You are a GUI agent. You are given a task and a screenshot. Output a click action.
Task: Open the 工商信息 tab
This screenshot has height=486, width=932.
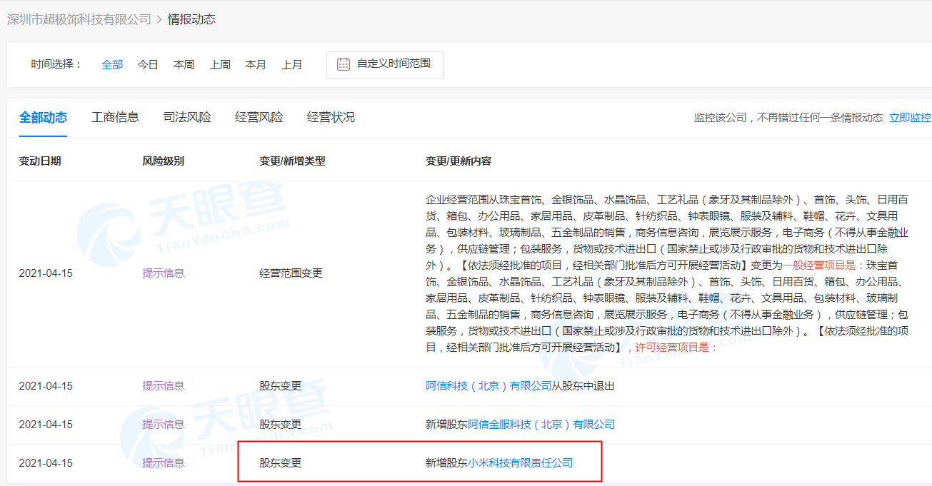click(115, 117)
